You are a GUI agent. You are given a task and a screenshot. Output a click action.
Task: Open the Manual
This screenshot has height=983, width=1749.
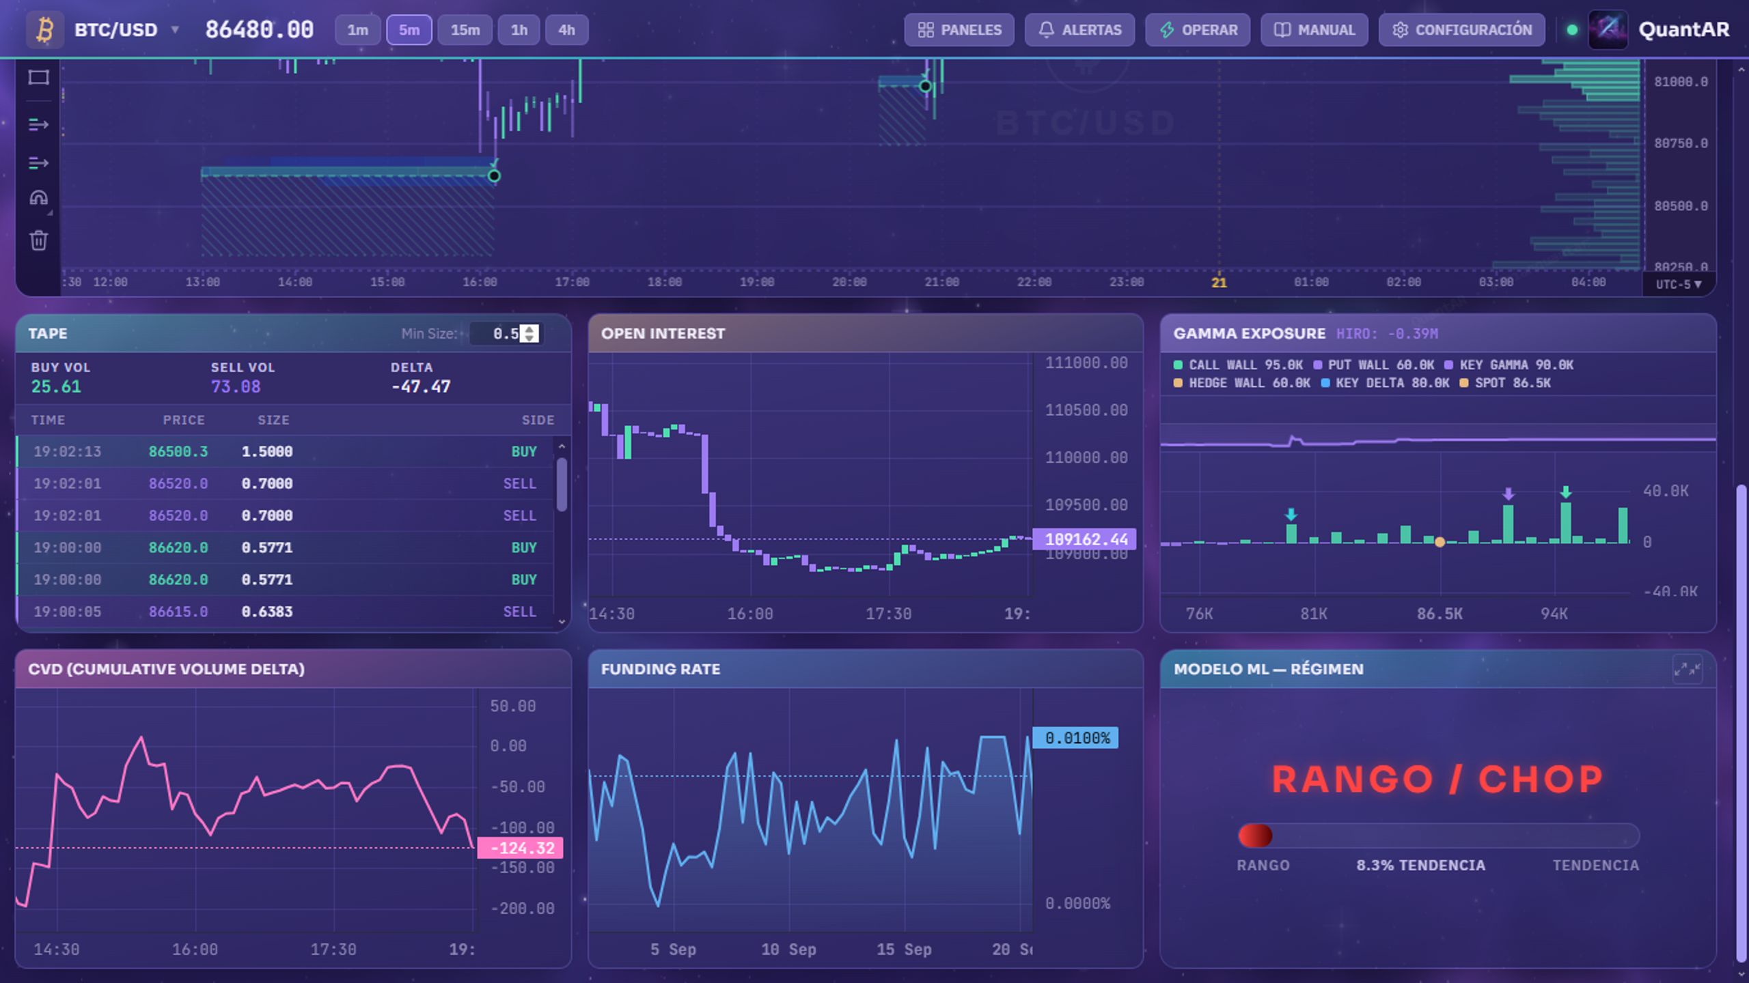click(1314, 30)
